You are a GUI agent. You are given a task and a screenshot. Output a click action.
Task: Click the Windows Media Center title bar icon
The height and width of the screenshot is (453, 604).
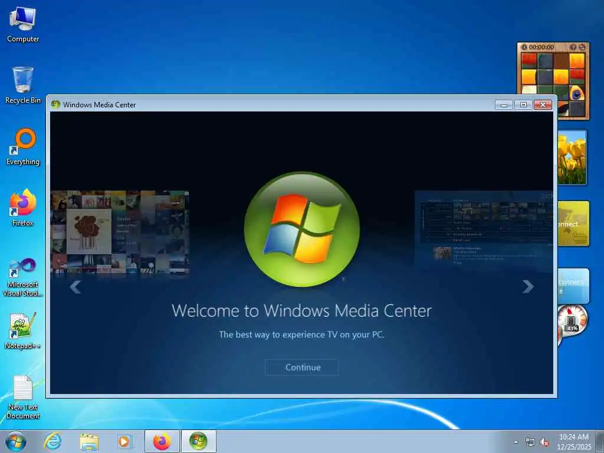55,104
